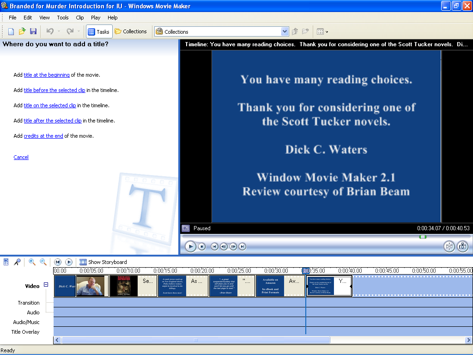Open the Undo history dropdown arrow

[59, 31]
